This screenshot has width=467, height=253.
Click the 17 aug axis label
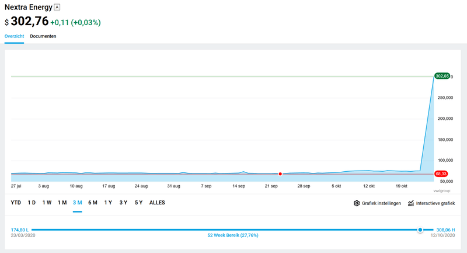point(109,186)
